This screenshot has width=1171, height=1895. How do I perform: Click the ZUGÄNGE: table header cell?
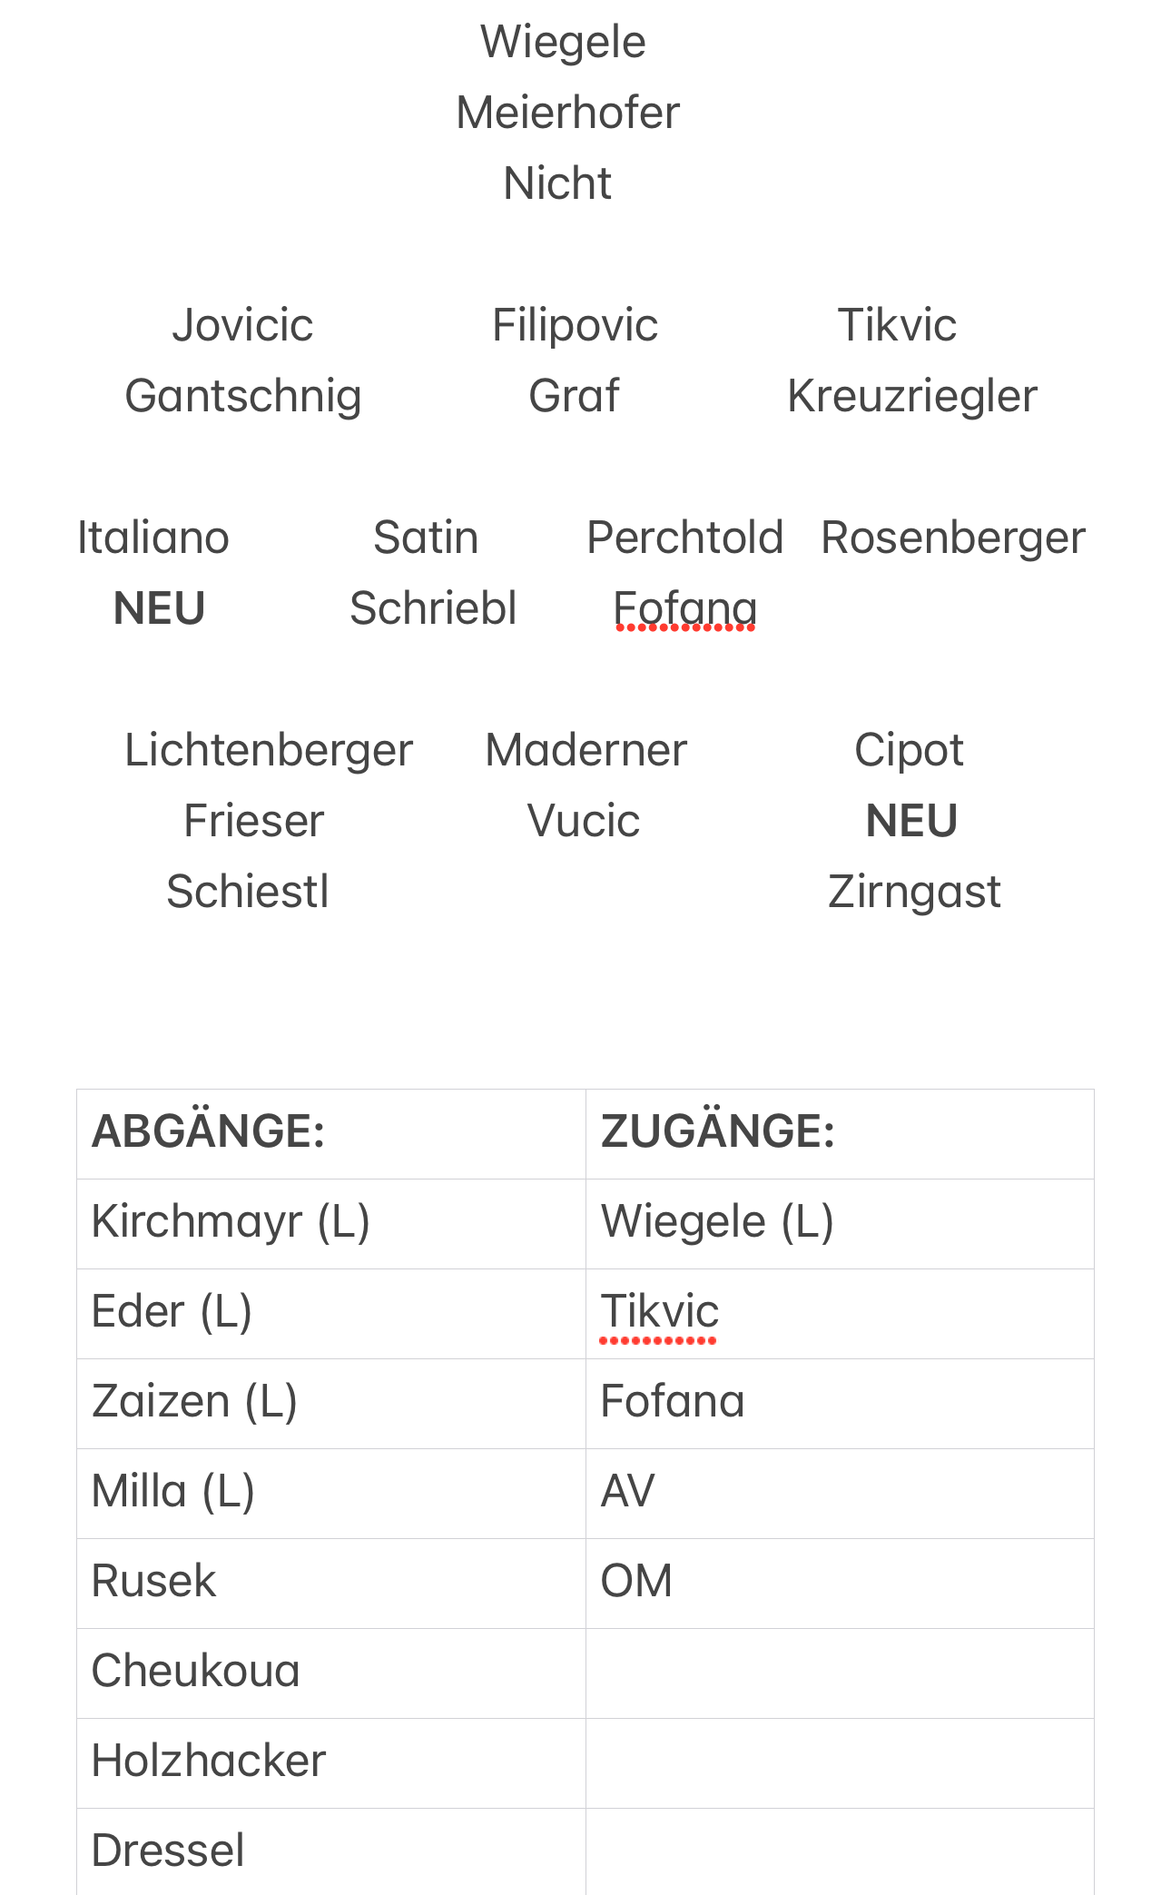pos(840,1134)
